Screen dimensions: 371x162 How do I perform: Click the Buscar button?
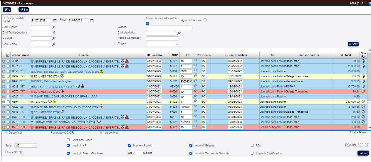353,44
